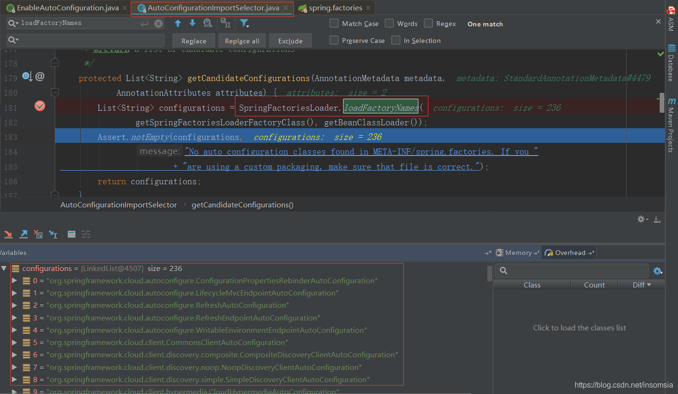678x394 pixels.
Task: Expand item 2 RefreshAutoConfiguration
Action: point(14,305)
